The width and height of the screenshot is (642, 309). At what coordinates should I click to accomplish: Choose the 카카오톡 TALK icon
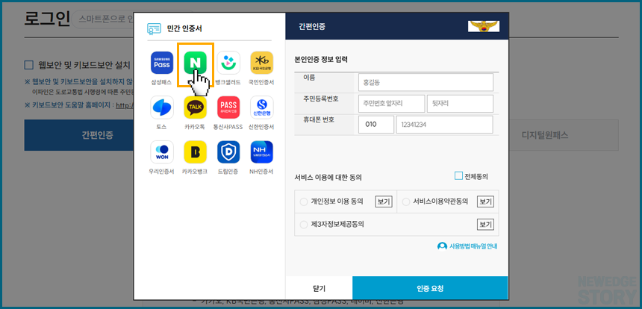(195, 107)
